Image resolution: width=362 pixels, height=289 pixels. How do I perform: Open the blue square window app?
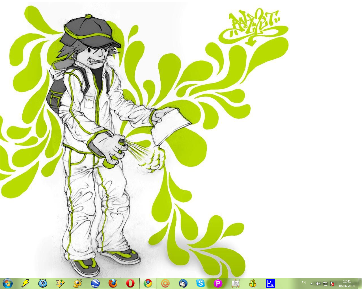[270, 283]
